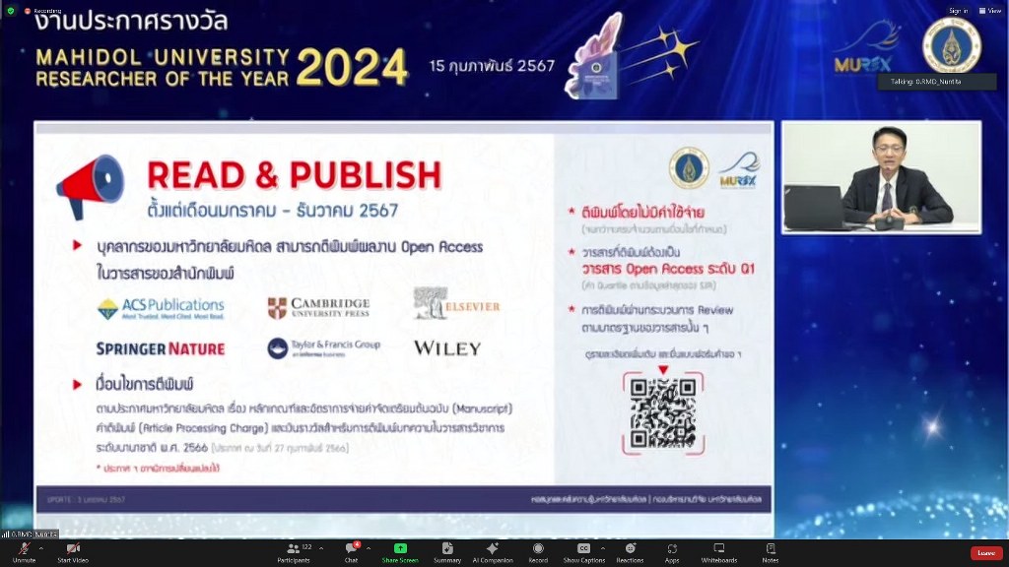Click the Record button

pyautogui.click(x=538, y=550)
